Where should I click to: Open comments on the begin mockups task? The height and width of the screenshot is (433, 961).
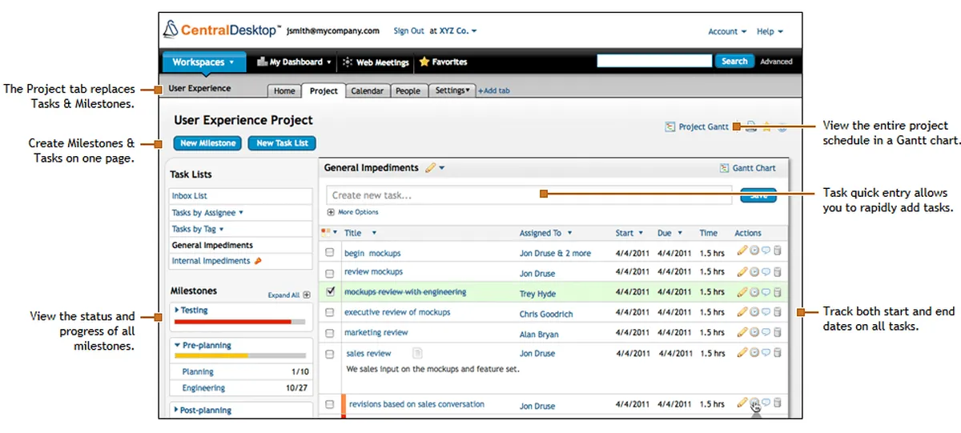[x=766, y=252]
